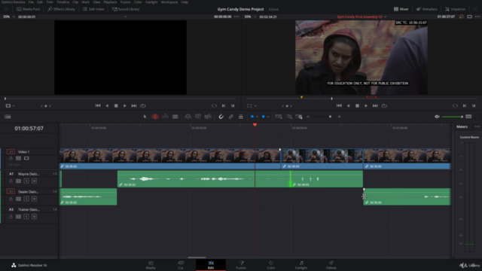Viewport: 482px width, 271px height.
Task: Open the File menu
Action: (31, 2)
